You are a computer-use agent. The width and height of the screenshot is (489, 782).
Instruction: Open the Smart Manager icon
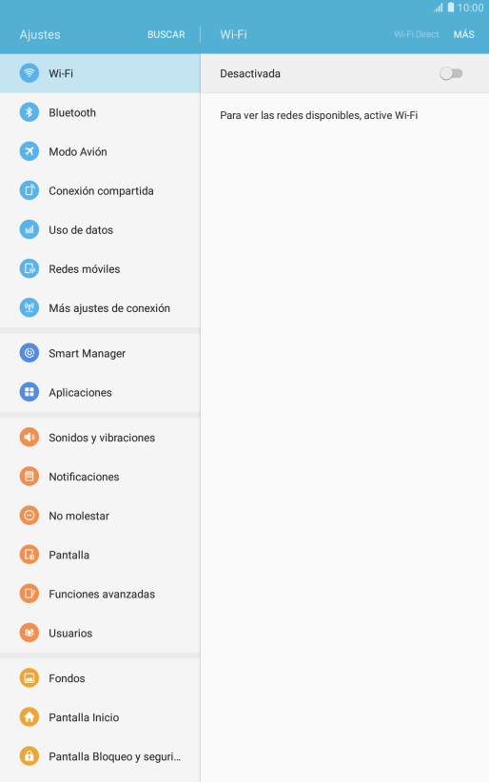[29, 353]
